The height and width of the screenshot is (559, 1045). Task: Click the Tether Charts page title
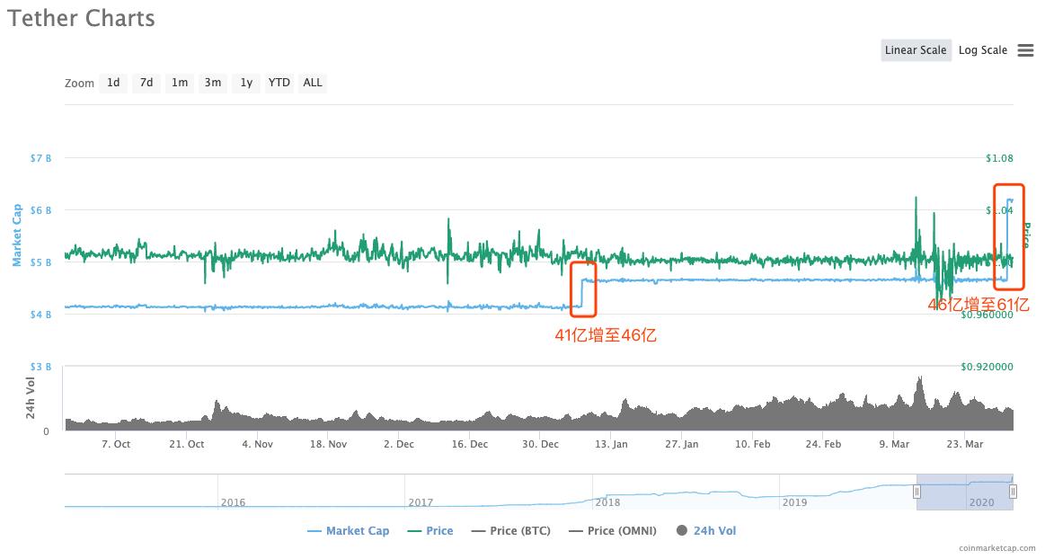click(x=81, y=17)
